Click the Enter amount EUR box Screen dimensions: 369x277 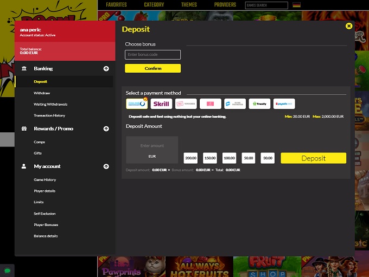(152, 150)
